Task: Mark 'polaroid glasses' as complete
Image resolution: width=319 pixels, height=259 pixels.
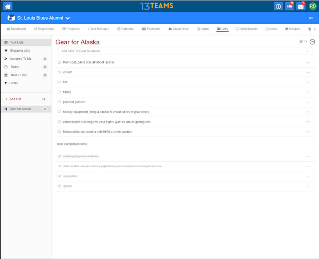Action: tap(59, 102)
